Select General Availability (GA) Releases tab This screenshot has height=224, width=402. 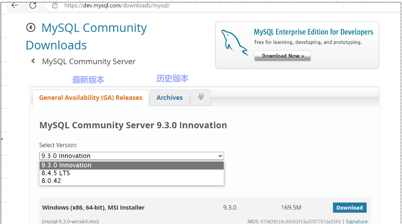point(90,98)
